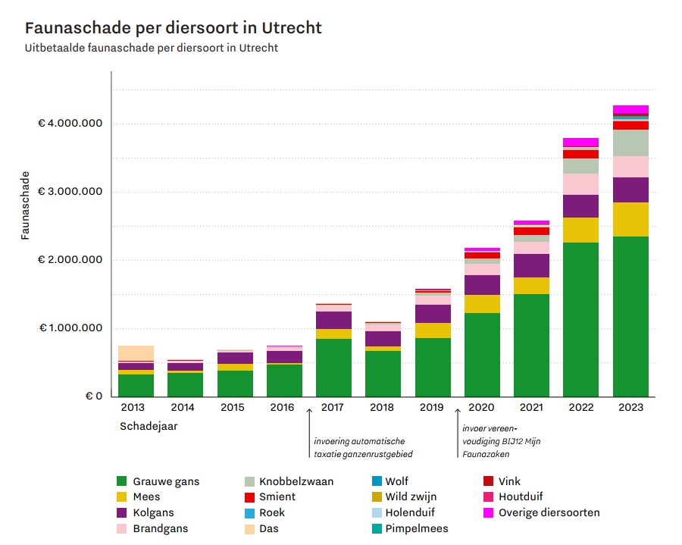The height and width of the screenshot is (545, 682).
Task: Click the magenta Overige diersoorten legend swatch
Action: pyautogui.click(x=488, y=513)
